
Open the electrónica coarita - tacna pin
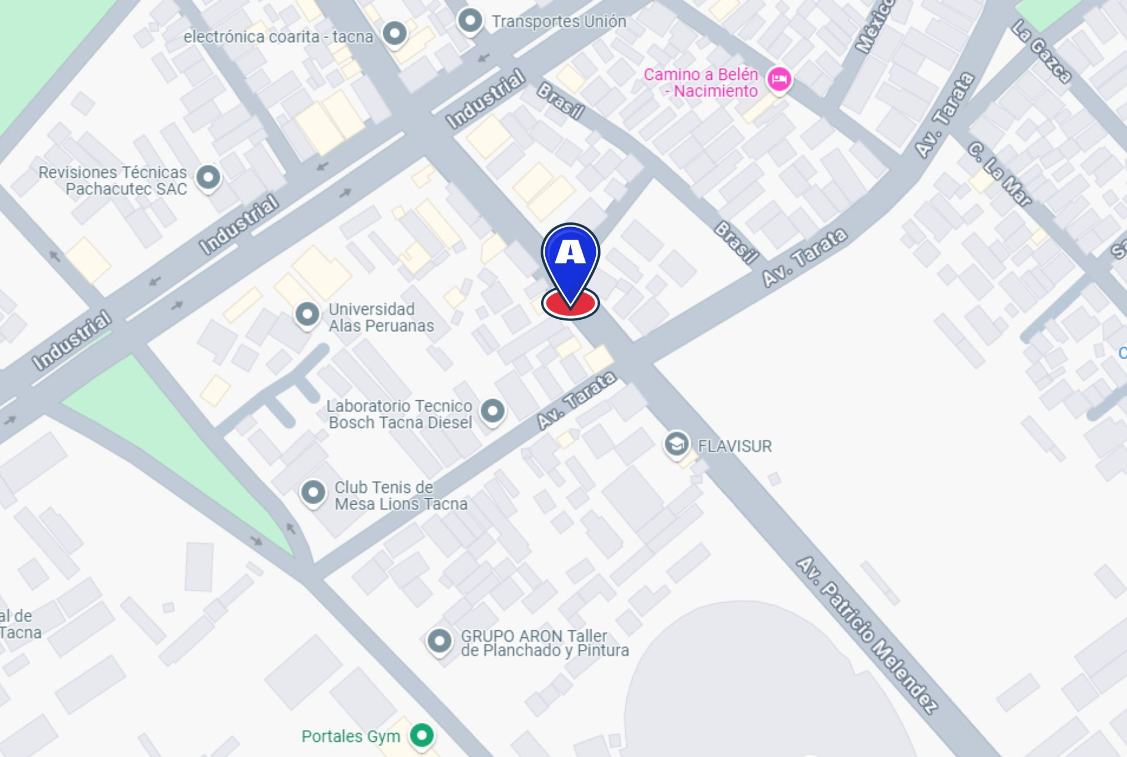(394, 34)
